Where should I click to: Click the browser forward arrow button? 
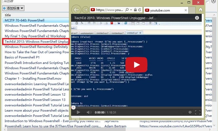(x=85, y=10)
